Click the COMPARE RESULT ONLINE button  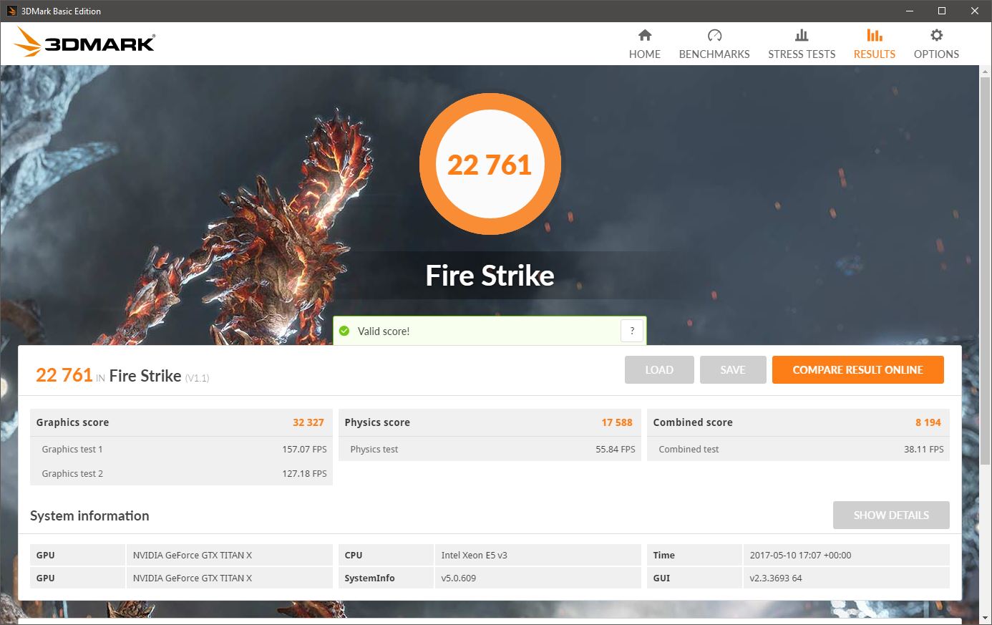pos(857,369)
